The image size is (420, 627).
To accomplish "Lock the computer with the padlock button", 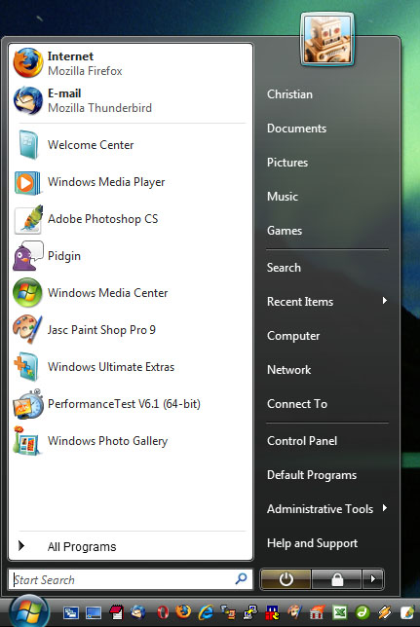I will [x=337, y=578].
